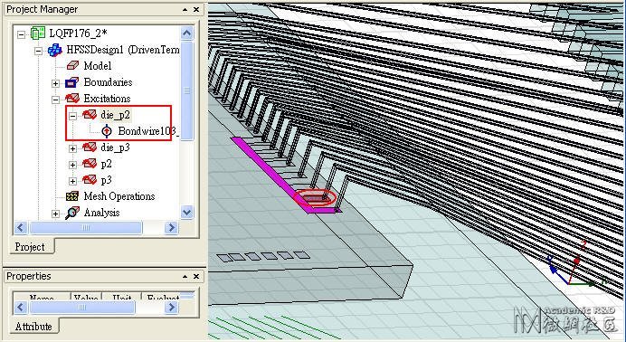
Task: Expand the Boundaries tree node
Action: (55, 83)
